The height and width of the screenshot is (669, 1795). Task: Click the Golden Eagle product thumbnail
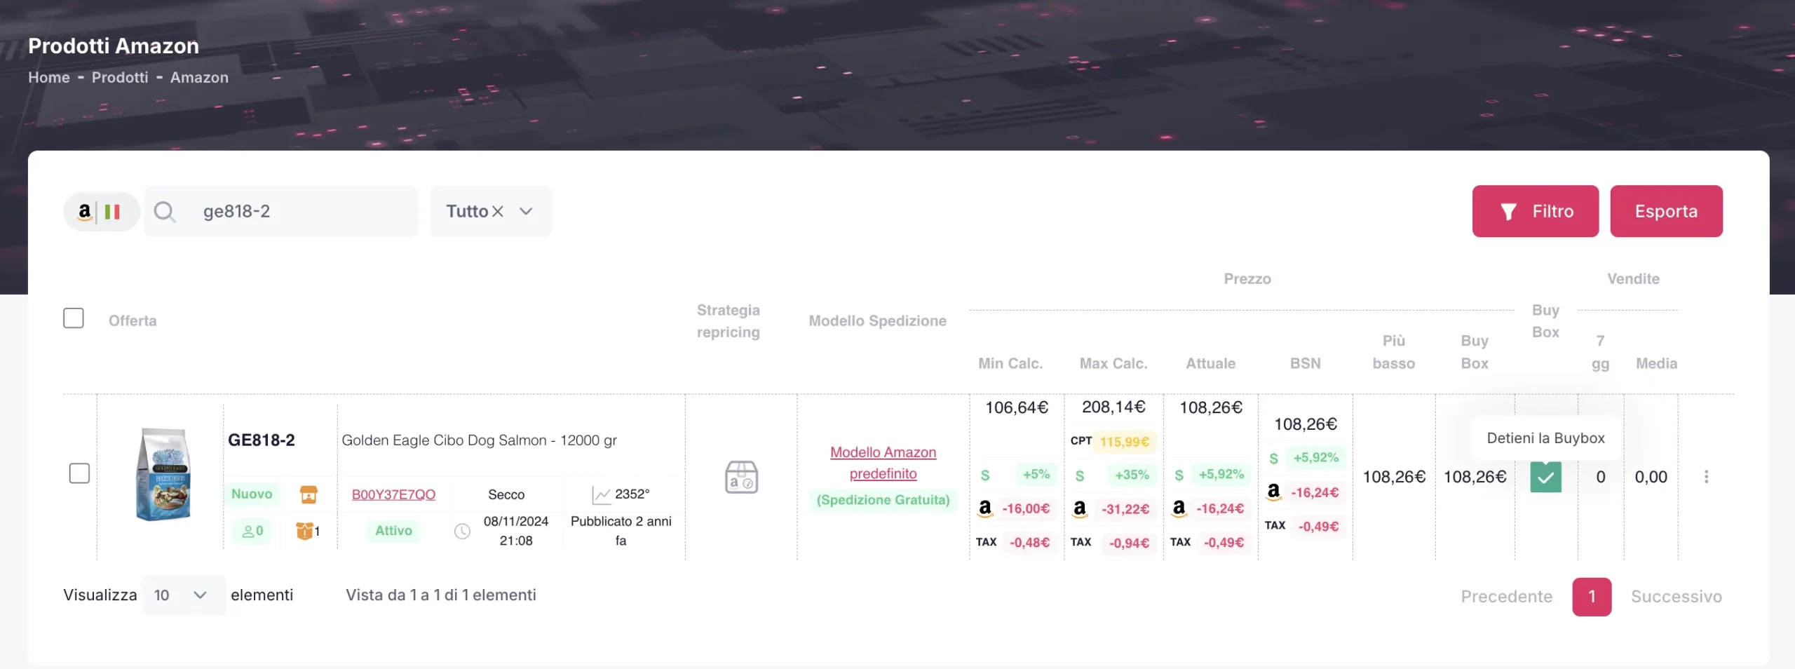pyautogui.click(x=163, y=475)
